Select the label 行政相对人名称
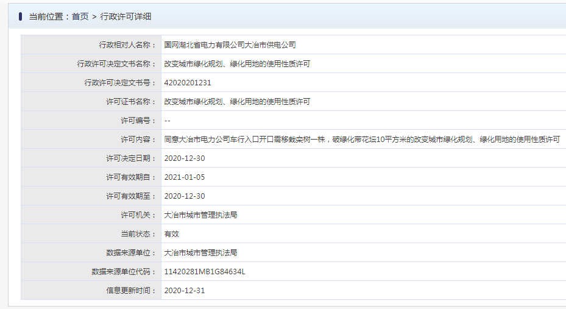This screenshot has height=309, width=566. tap(127, 44)
